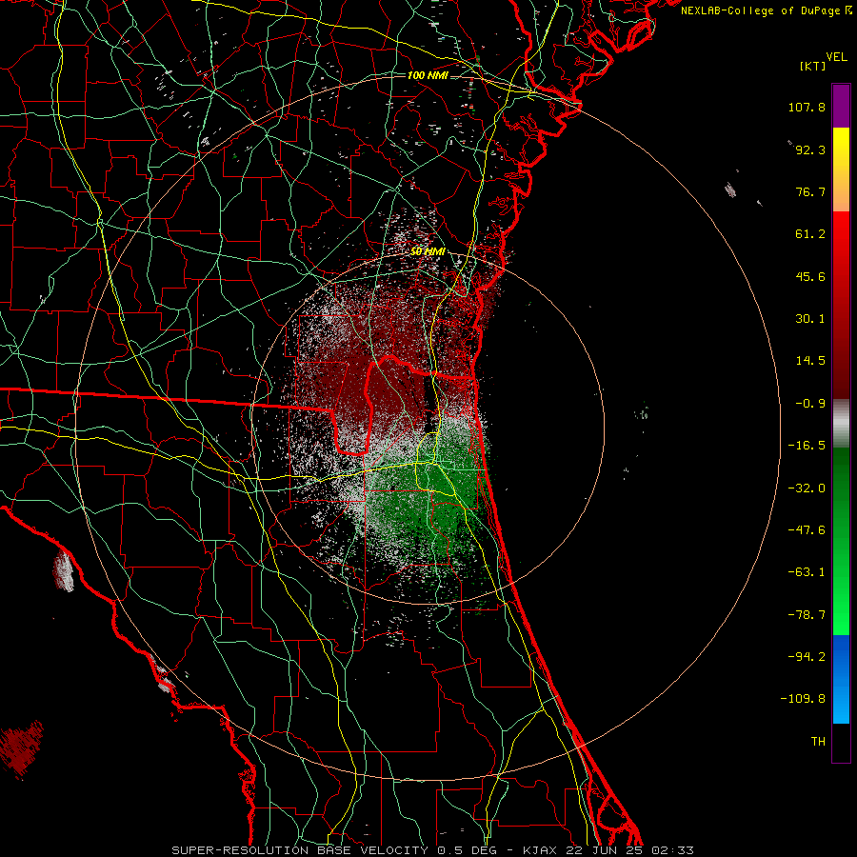The image size is (857, 857).
Task: Select the blue segment of the color bar
Action: point(841,679)
